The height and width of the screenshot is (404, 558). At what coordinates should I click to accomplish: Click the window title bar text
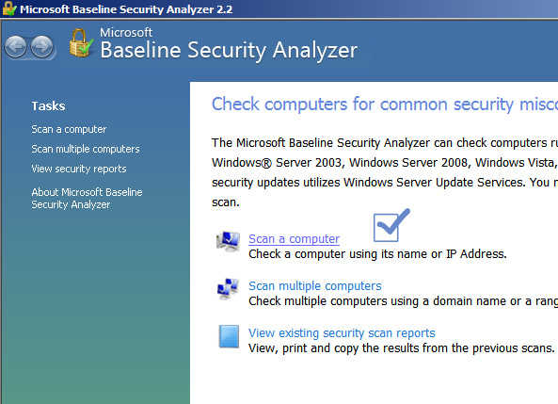(126, 9)
